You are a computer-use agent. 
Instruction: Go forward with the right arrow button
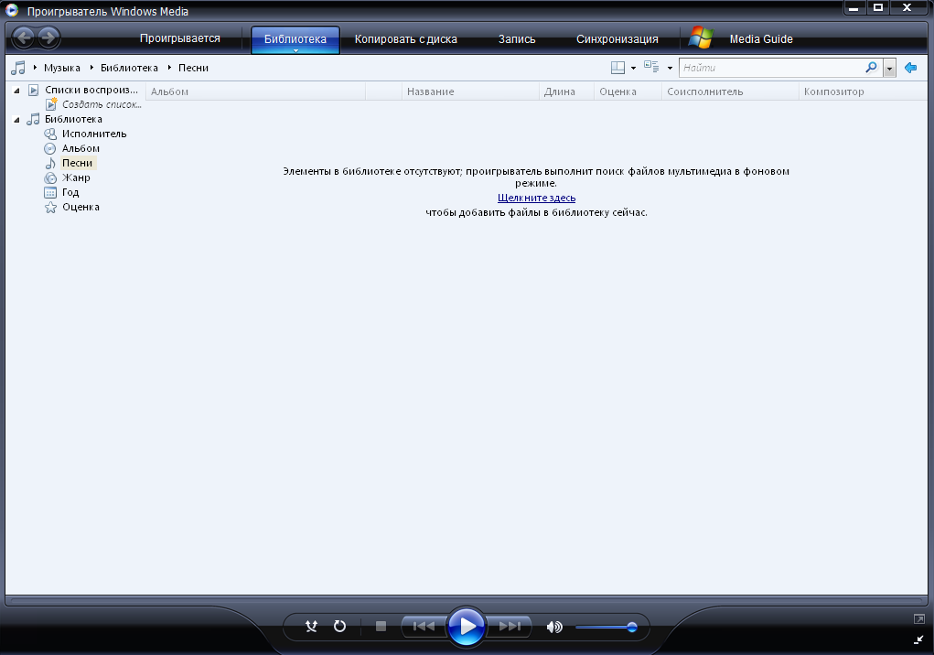48,38
